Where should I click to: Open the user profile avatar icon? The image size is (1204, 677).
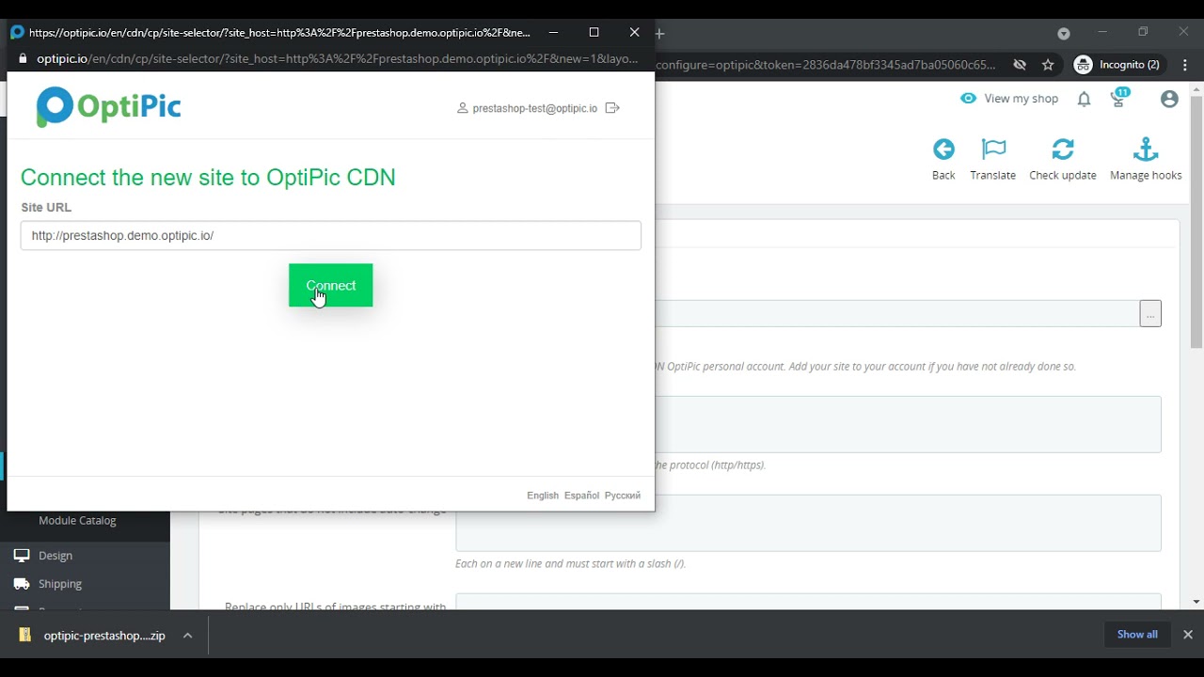tap(1169, 99)
